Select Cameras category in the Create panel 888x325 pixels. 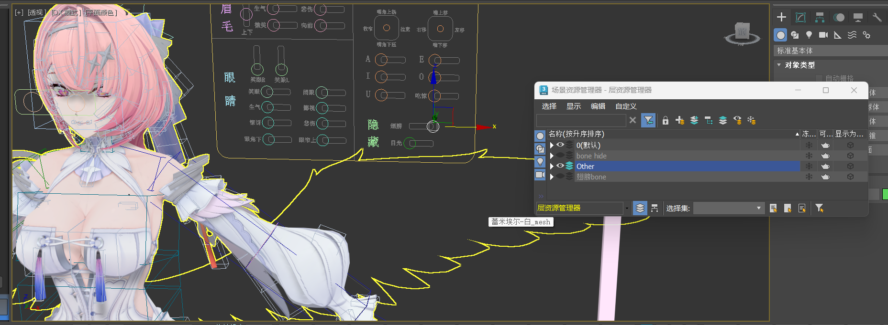pos(823,35)
